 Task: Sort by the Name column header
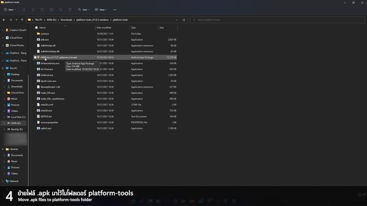coord(42,27)
